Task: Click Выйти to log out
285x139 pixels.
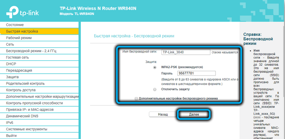Action: point(11,135)
